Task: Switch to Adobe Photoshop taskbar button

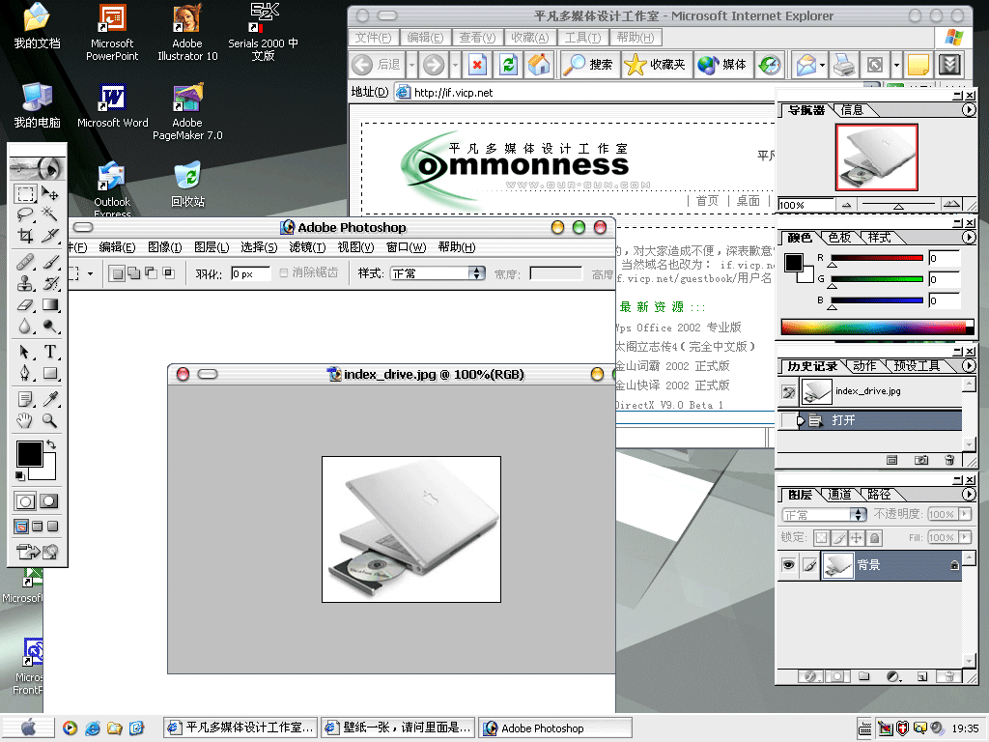Action: (555, 728)
